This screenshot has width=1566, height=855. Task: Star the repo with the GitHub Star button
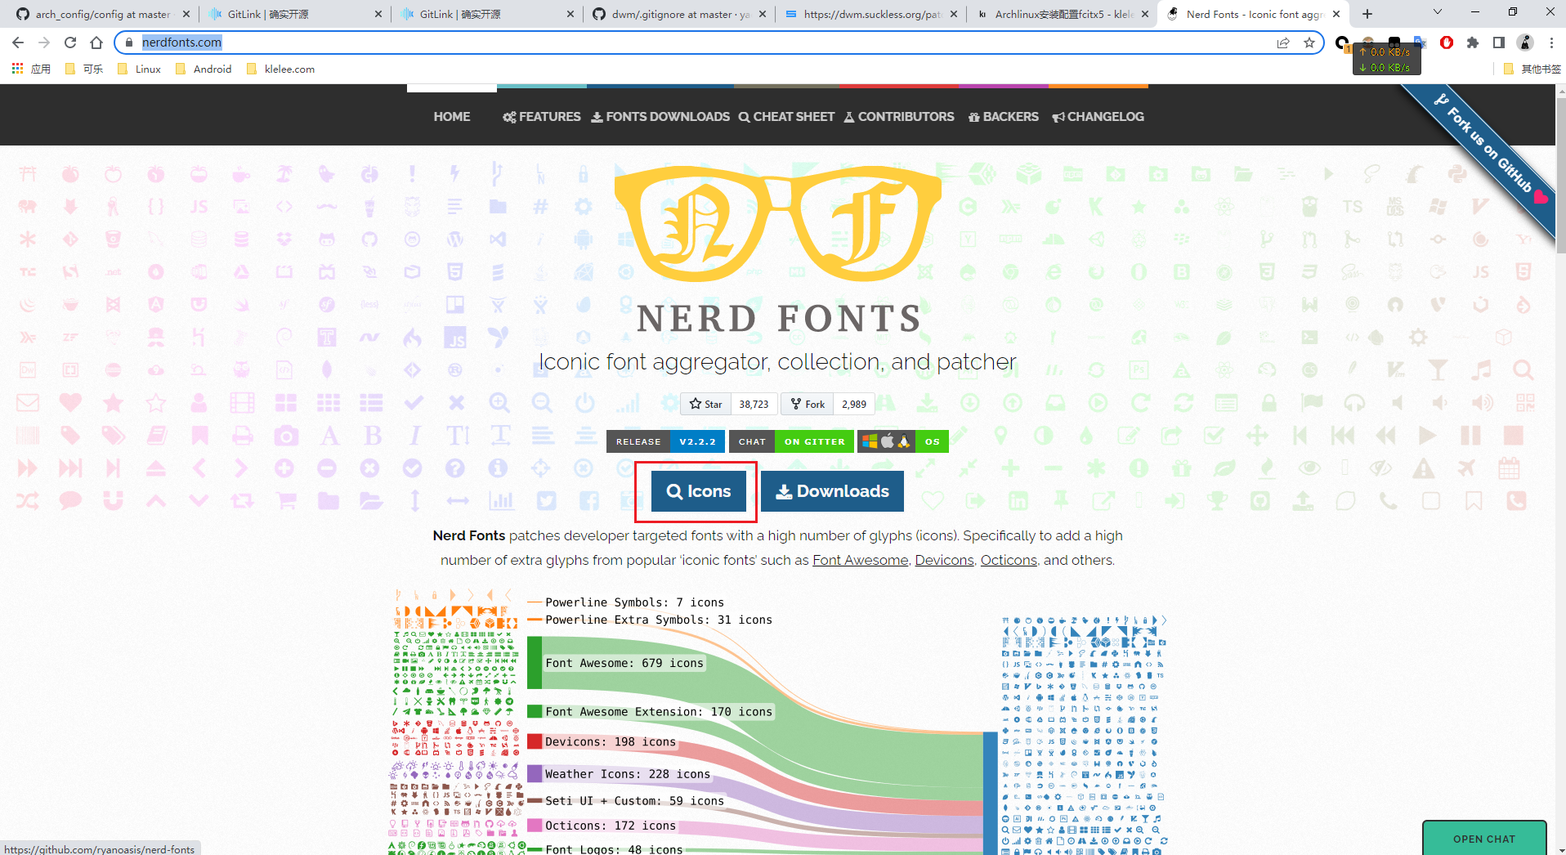705,404
